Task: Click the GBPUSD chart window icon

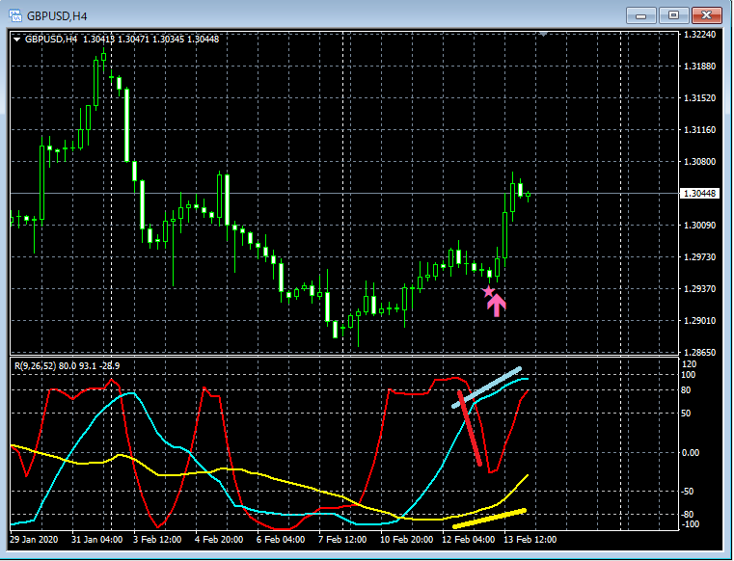Action: click(x=15, y=15)
